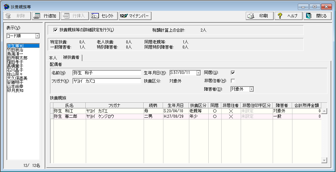This screenshot has height=172, width=336.
Task: Click the 名前 field containing 弥生 和子
Action: (x=107, y=73)
